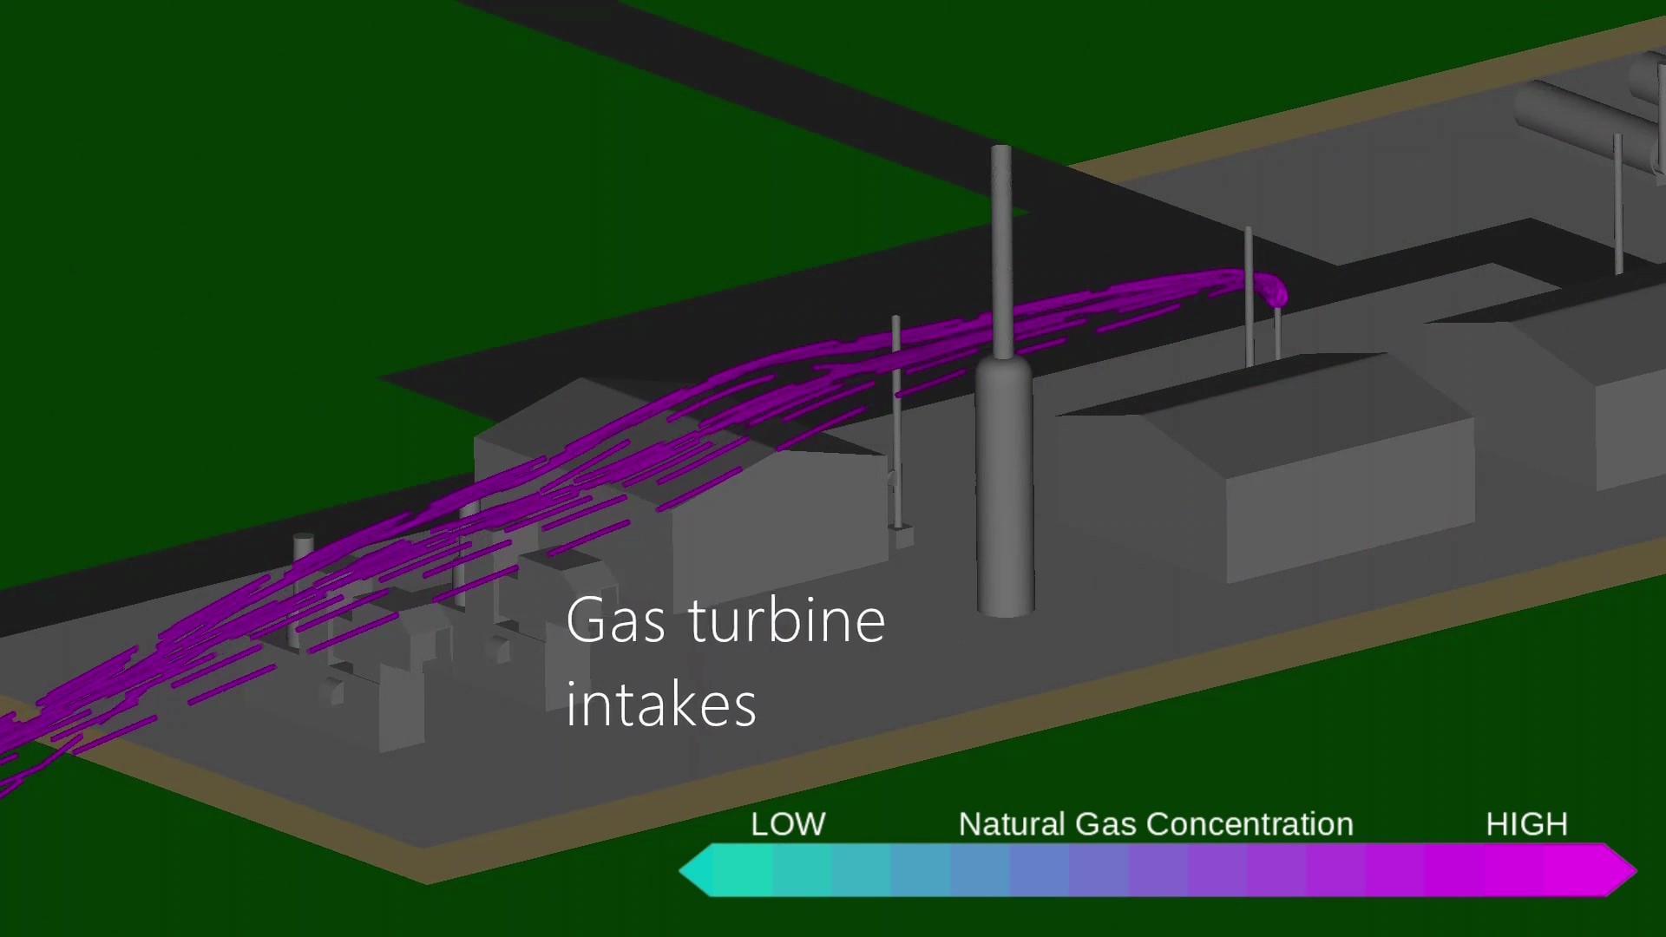1666x937 pixels.
Task: Select the 'HIGH' legend label
Action: tap(1526, 824)
